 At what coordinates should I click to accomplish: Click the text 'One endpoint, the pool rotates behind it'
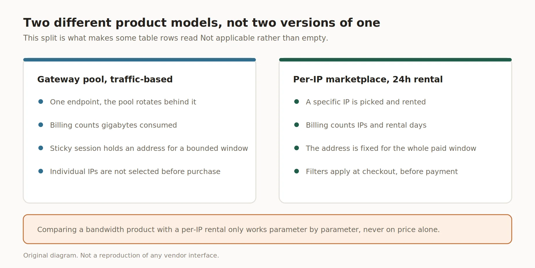pos(123,102)
